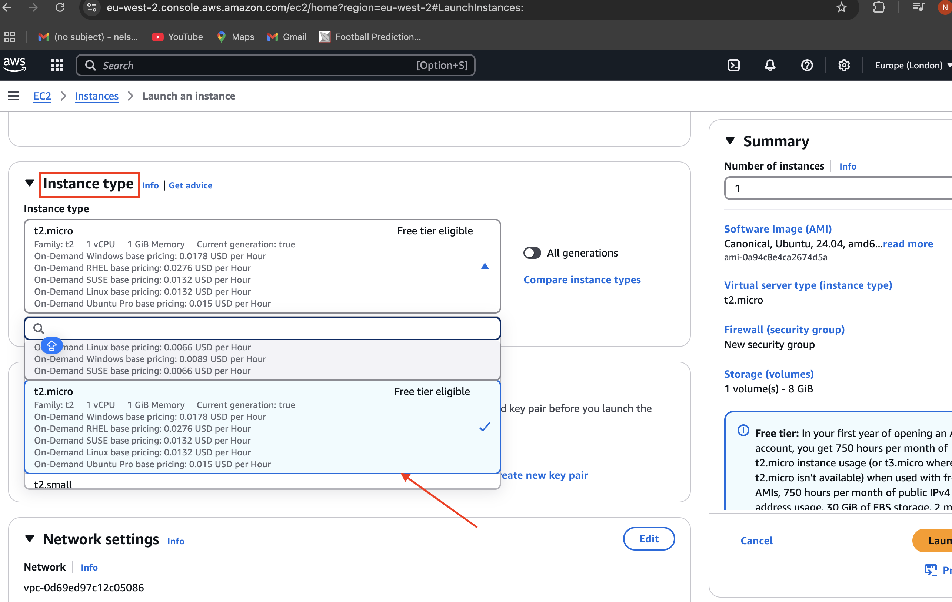Screen dimensions: 952x602
Task: Go to AWS console home via logo
Action: [x=14, y=65]
